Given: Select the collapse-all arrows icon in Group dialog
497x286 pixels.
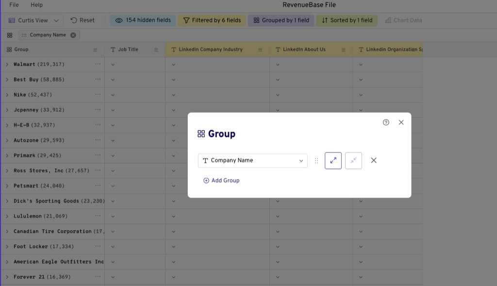Looking at the screenshot, I should (x=353, y=160).
